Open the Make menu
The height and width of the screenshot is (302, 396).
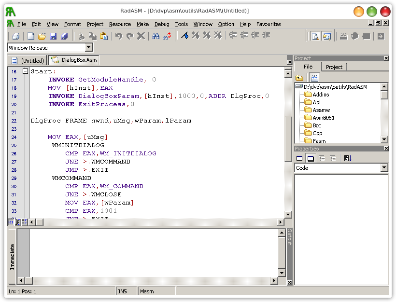tap(142, 24)
